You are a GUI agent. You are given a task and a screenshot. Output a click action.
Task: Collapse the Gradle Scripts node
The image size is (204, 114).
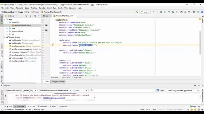5,37
